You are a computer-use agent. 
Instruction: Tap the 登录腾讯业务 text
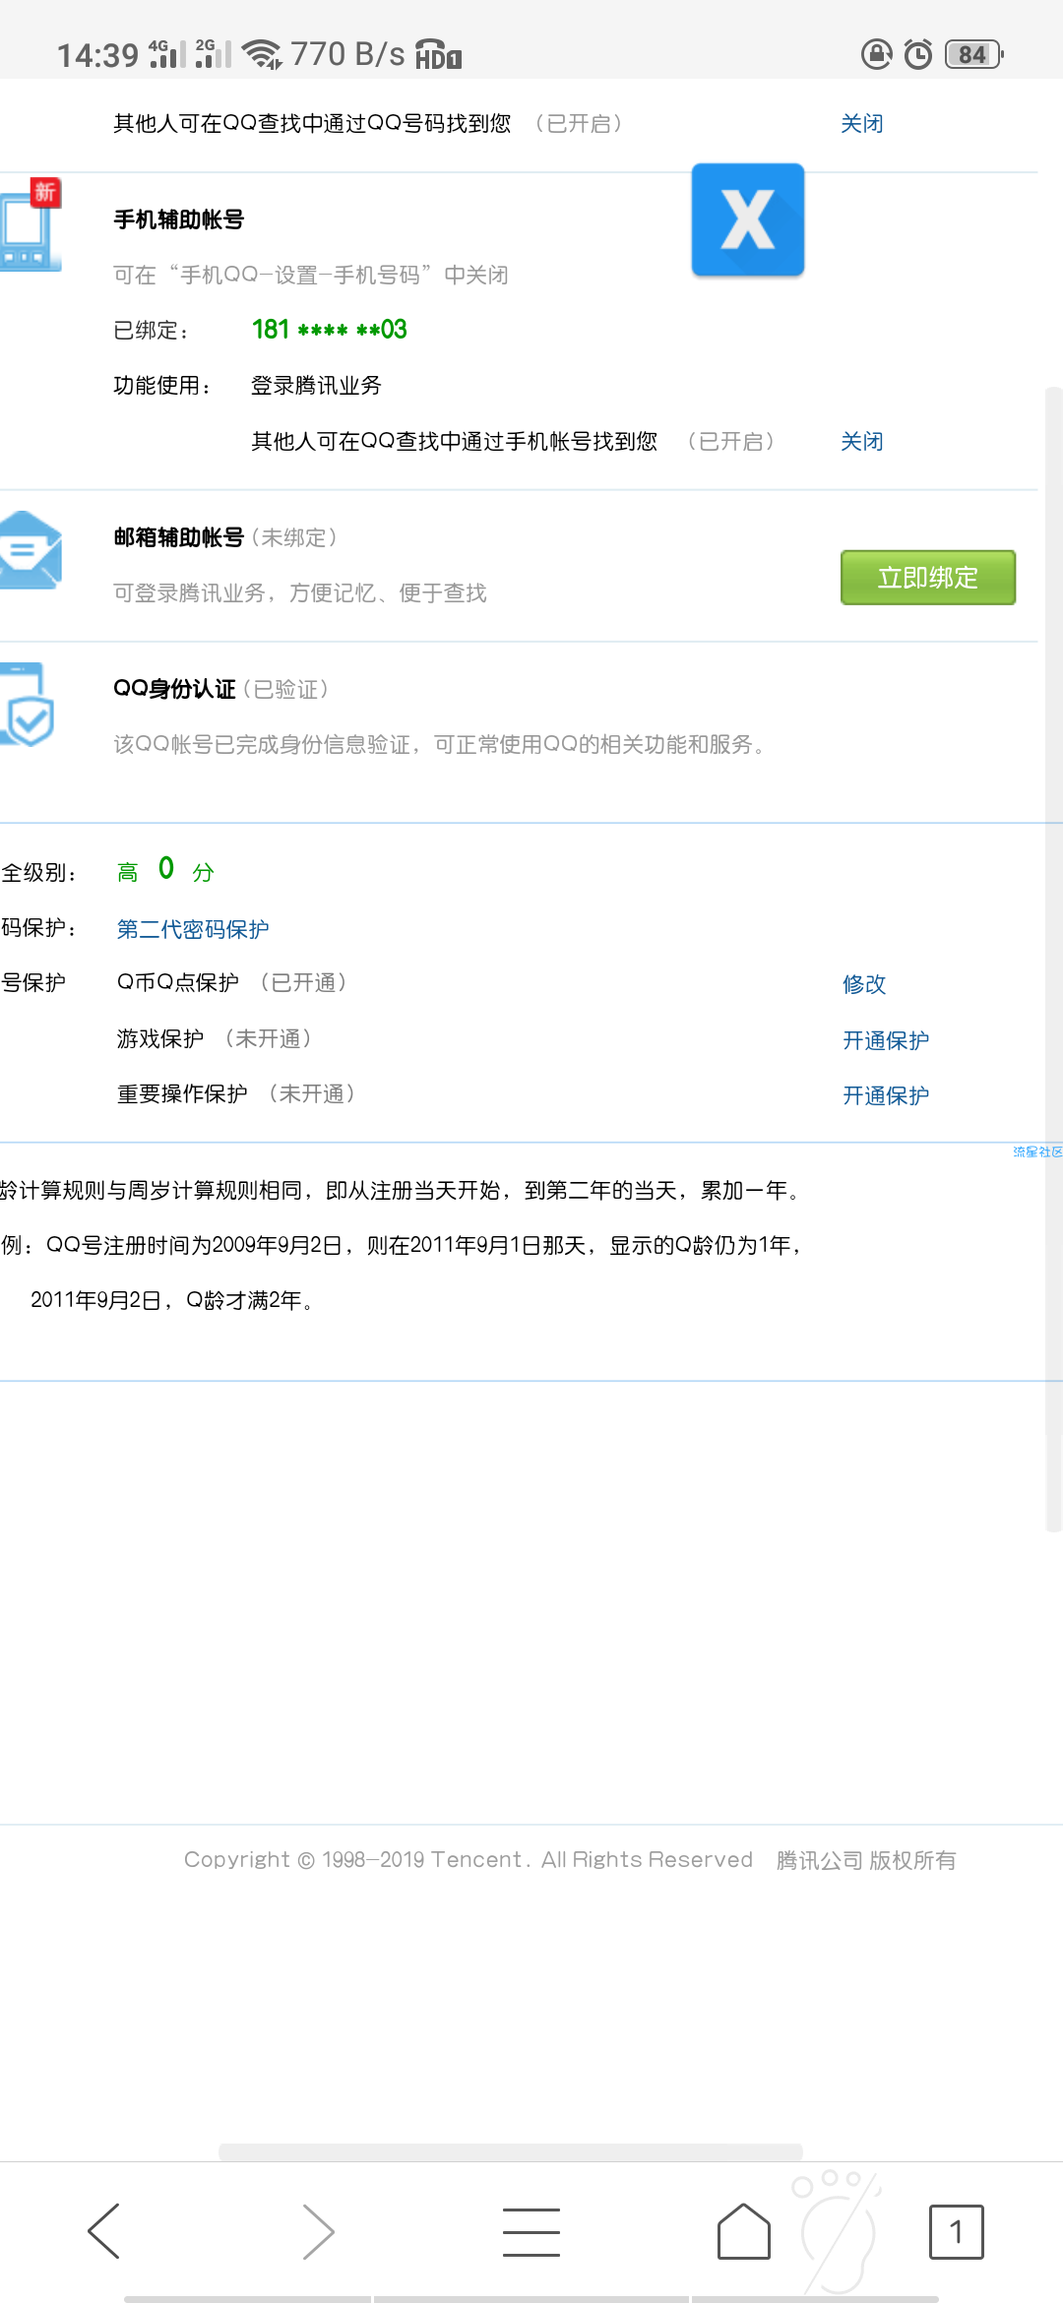[x=317, y=386]
